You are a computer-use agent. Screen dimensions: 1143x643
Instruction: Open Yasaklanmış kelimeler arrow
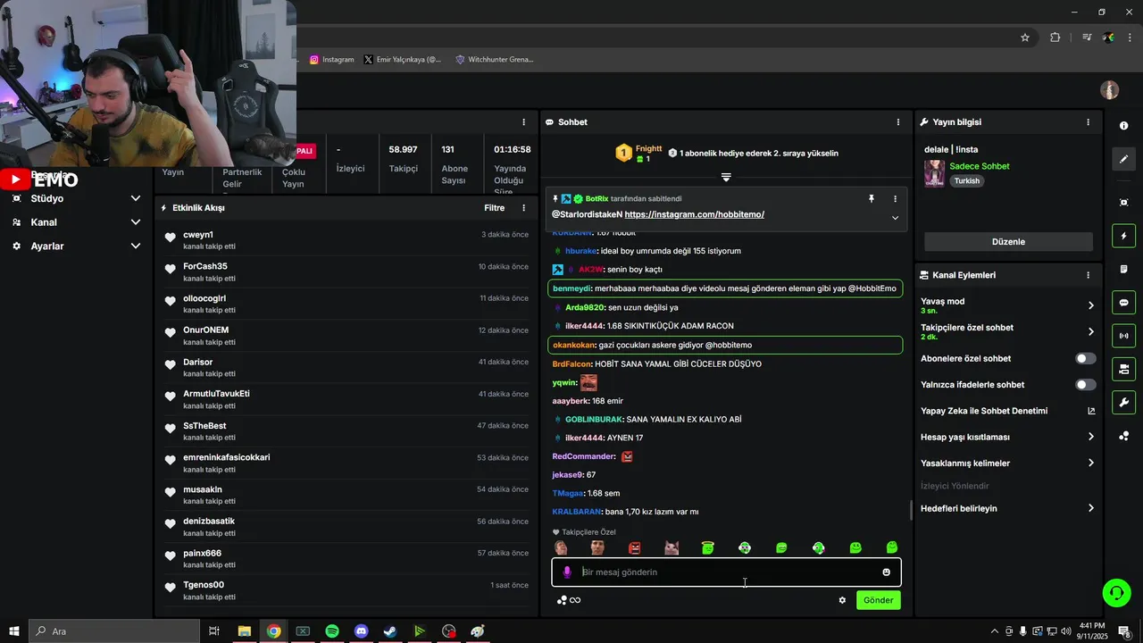tap(1090, 463)
